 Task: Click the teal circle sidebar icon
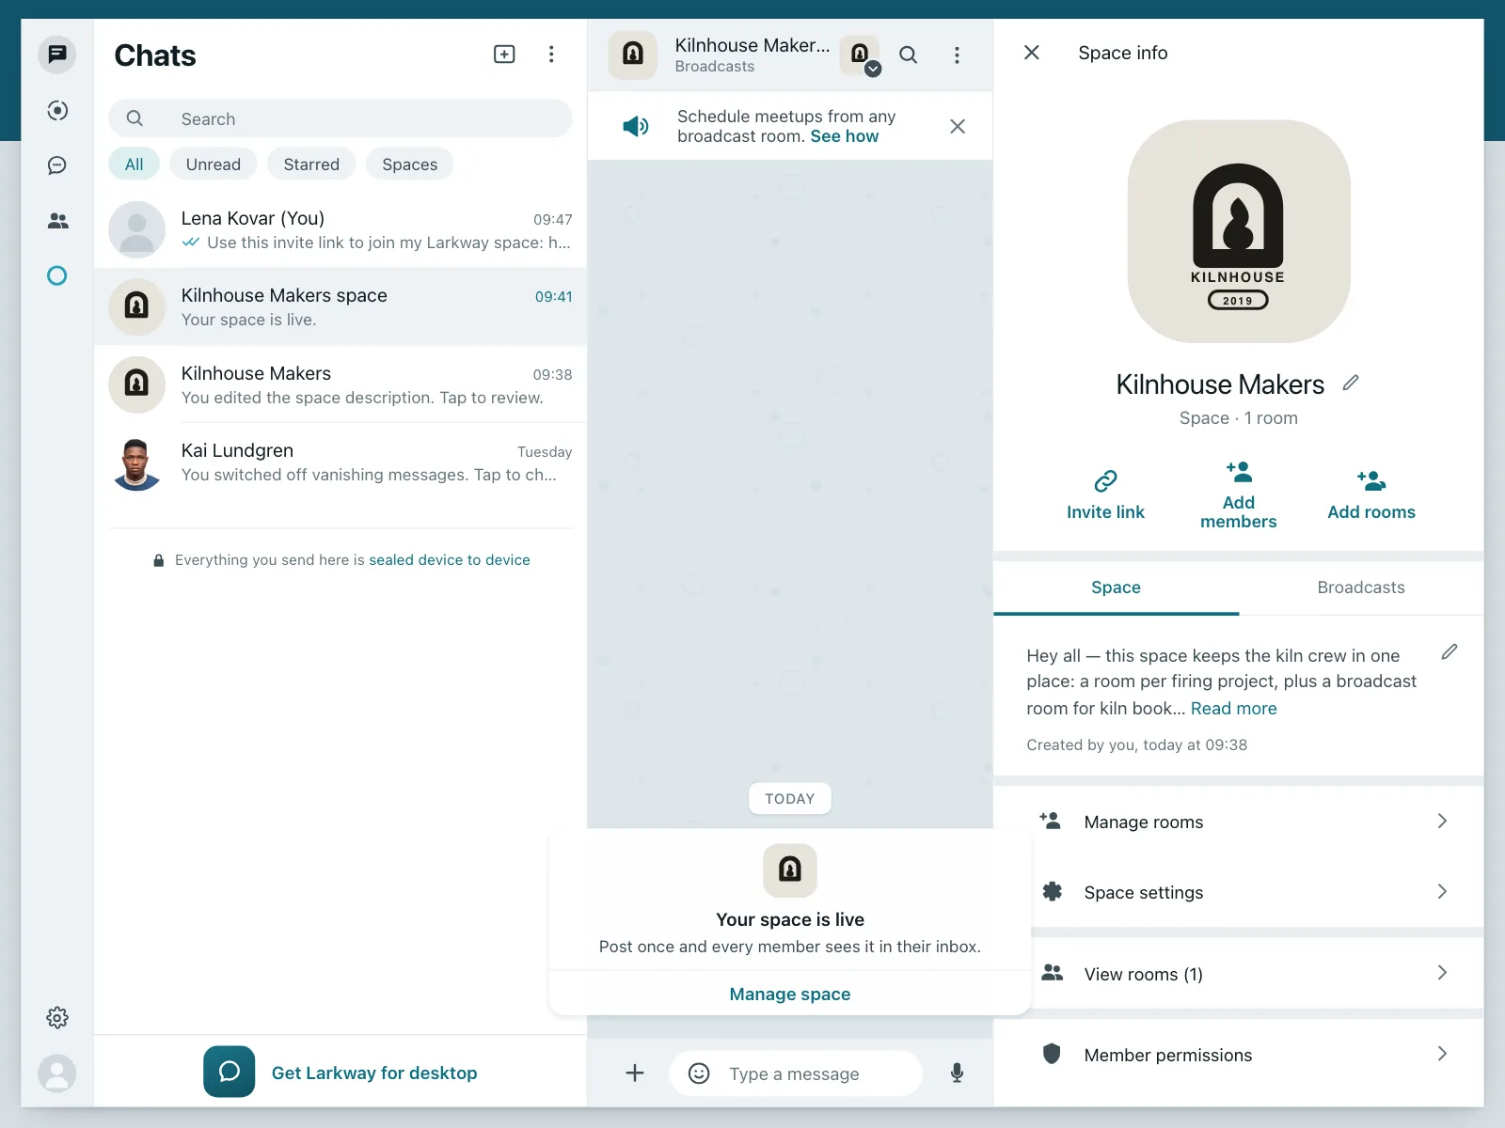(57, 275)
